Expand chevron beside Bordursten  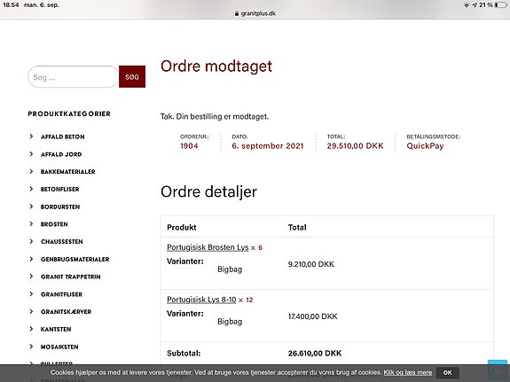click(x=31, y=207)
